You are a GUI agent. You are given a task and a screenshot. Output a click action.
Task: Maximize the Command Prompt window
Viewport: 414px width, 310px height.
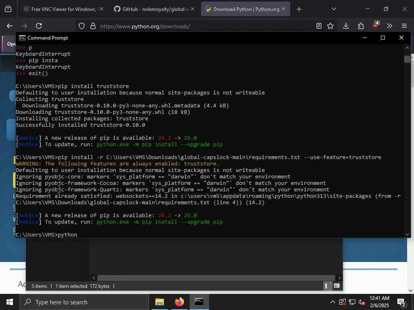[x=383, y=38]
